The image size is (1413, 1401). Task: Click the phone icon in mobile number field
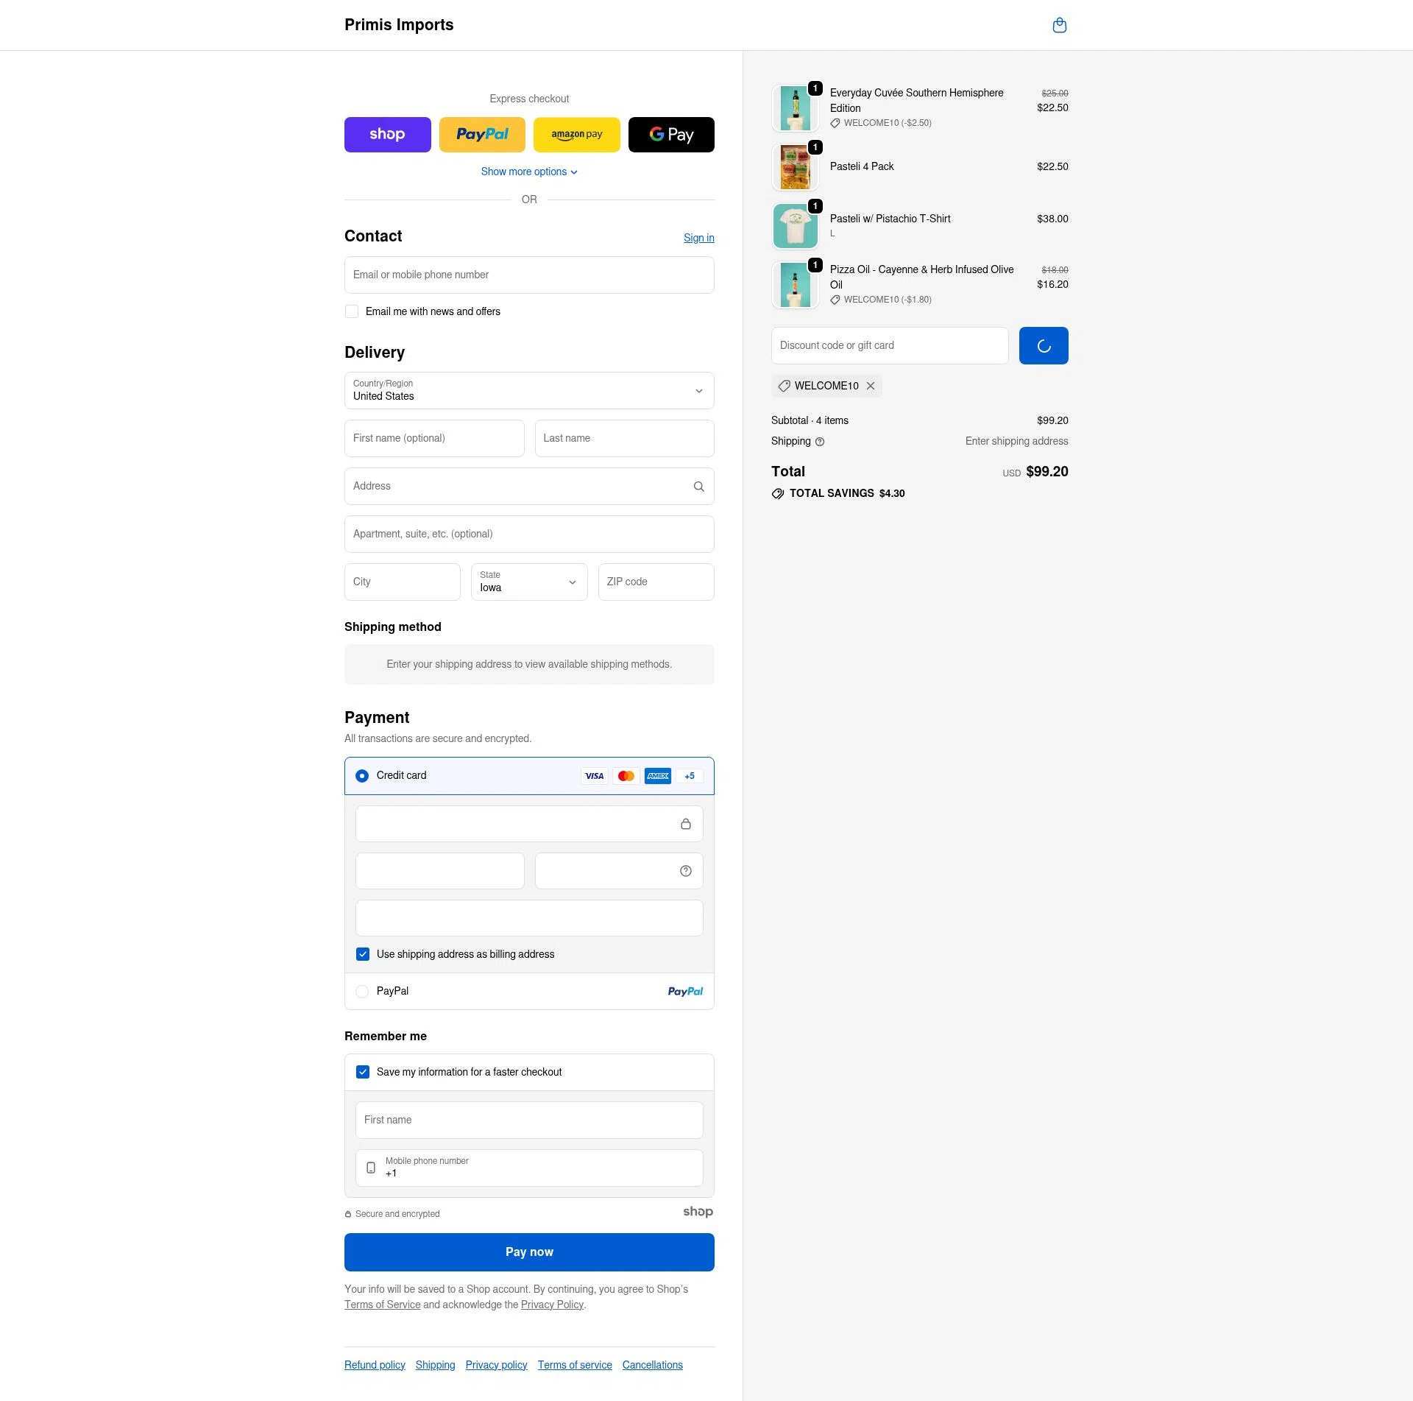(x=371, y=1168)
